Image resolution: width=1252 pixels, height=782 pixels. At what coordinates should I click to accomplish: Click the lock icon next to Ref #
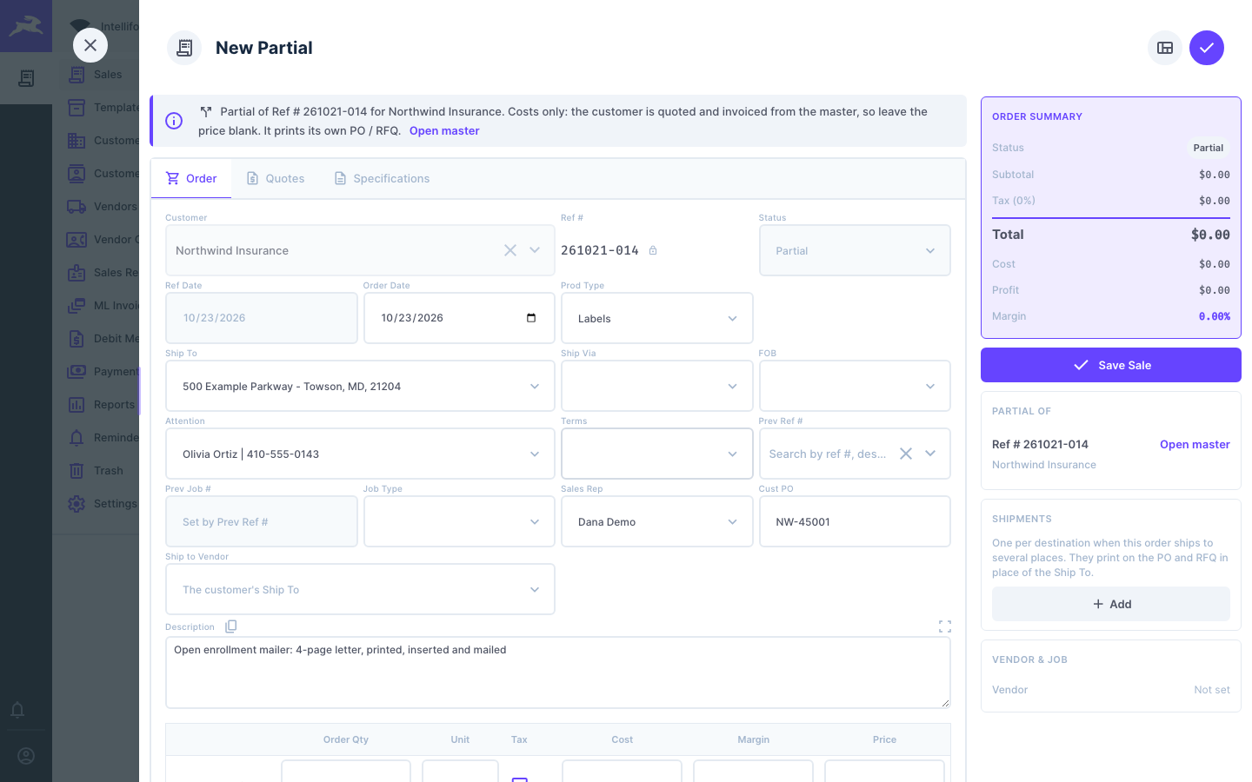[x=653, y=250]
